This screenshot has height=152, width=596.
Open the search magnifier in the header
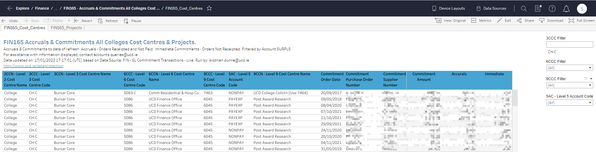pyautogui.click(x=524, y=8)
